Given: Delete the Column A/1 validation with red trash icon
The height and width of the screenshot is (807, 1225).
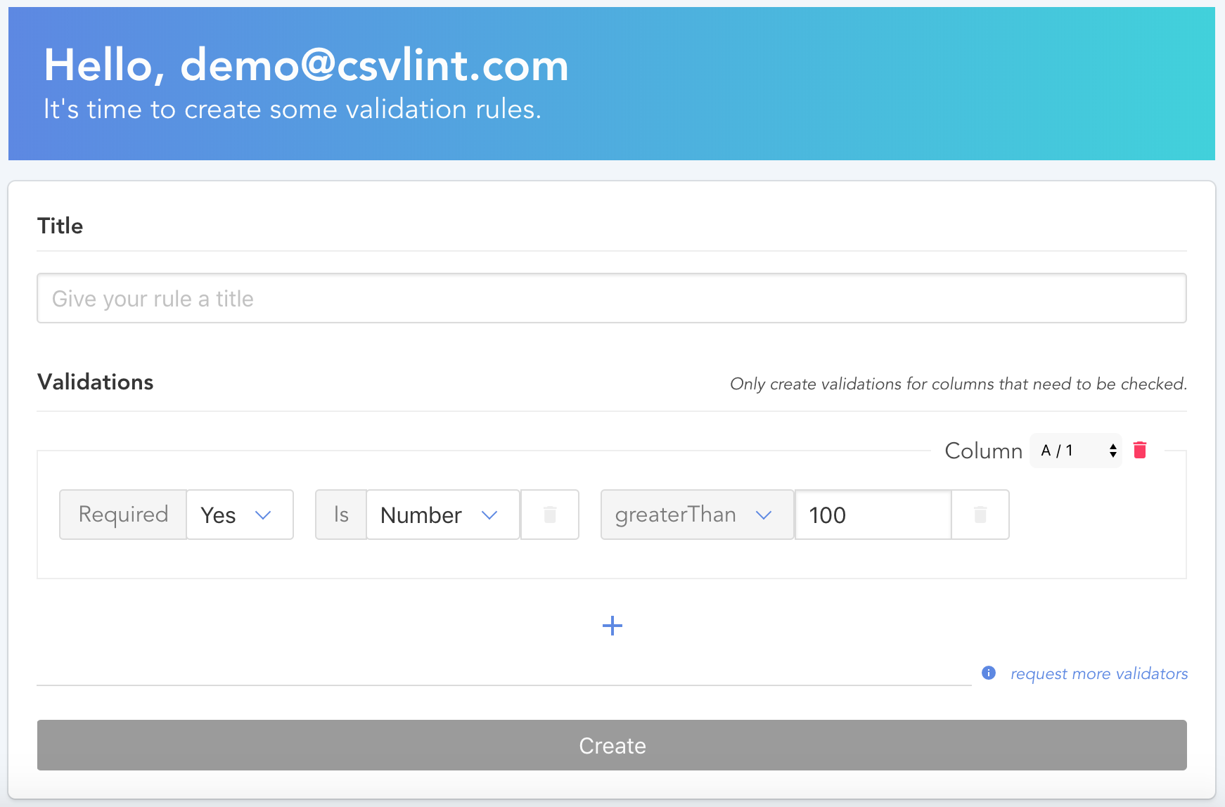Looking at the screenshot, I should point(1140,450).
